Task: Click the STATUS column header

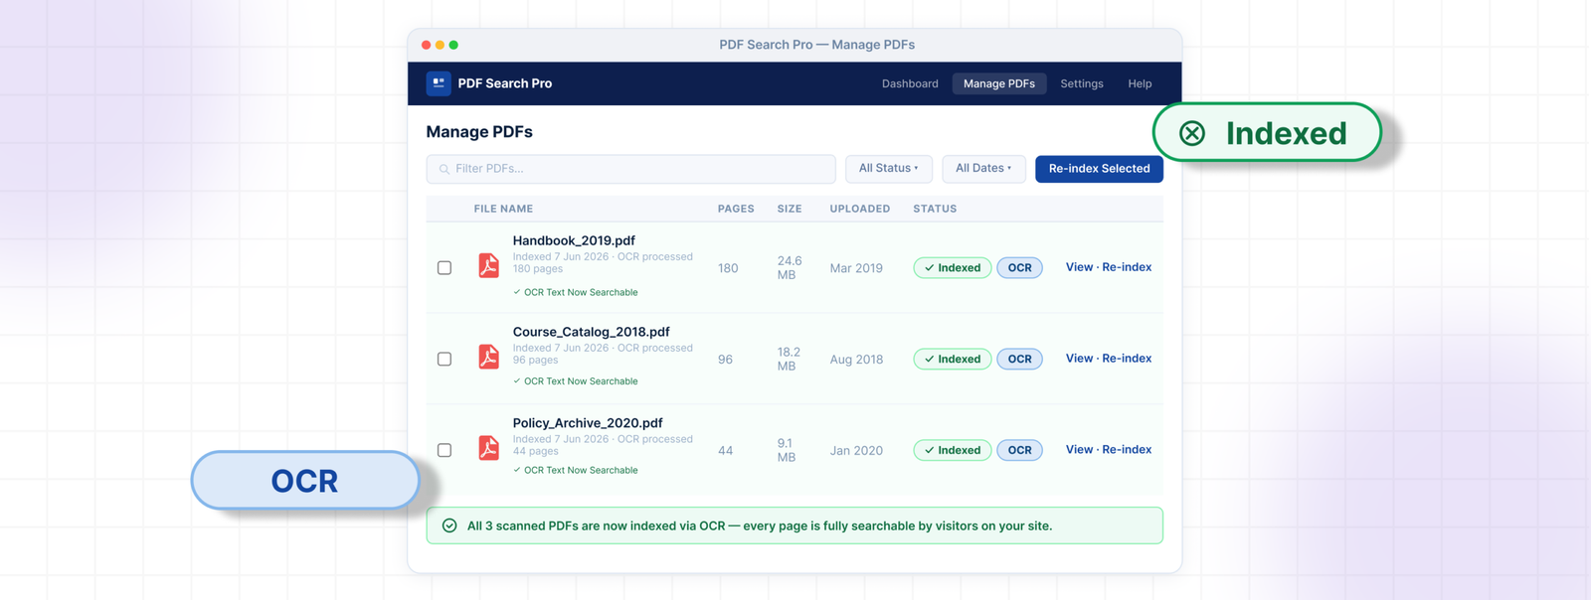Action: (x=935, y=209)
